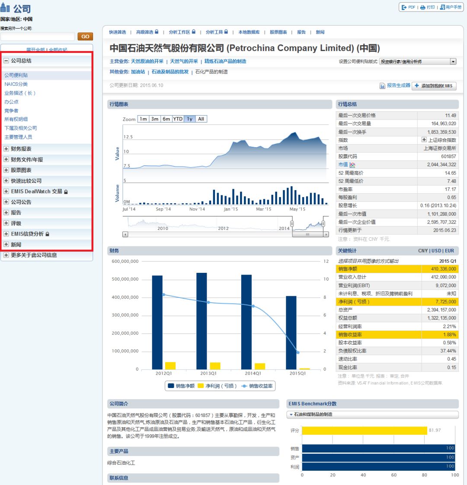
Task: Select the 6m zoom range tab
Action: [x=166, y=119]
